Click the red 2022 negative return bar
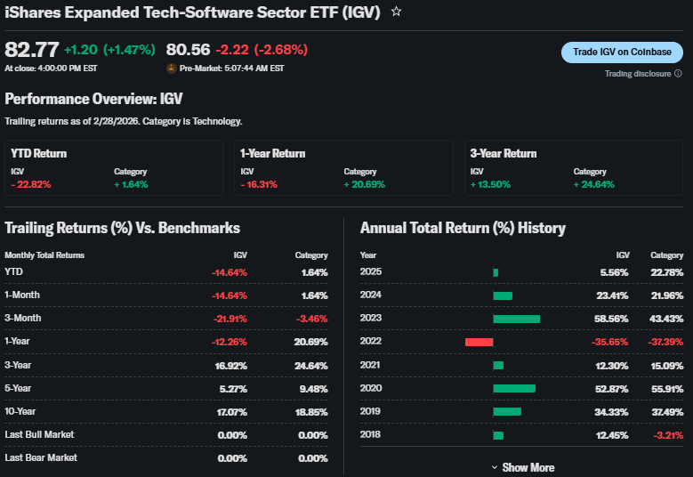The image size is (693, 477). 479,342
